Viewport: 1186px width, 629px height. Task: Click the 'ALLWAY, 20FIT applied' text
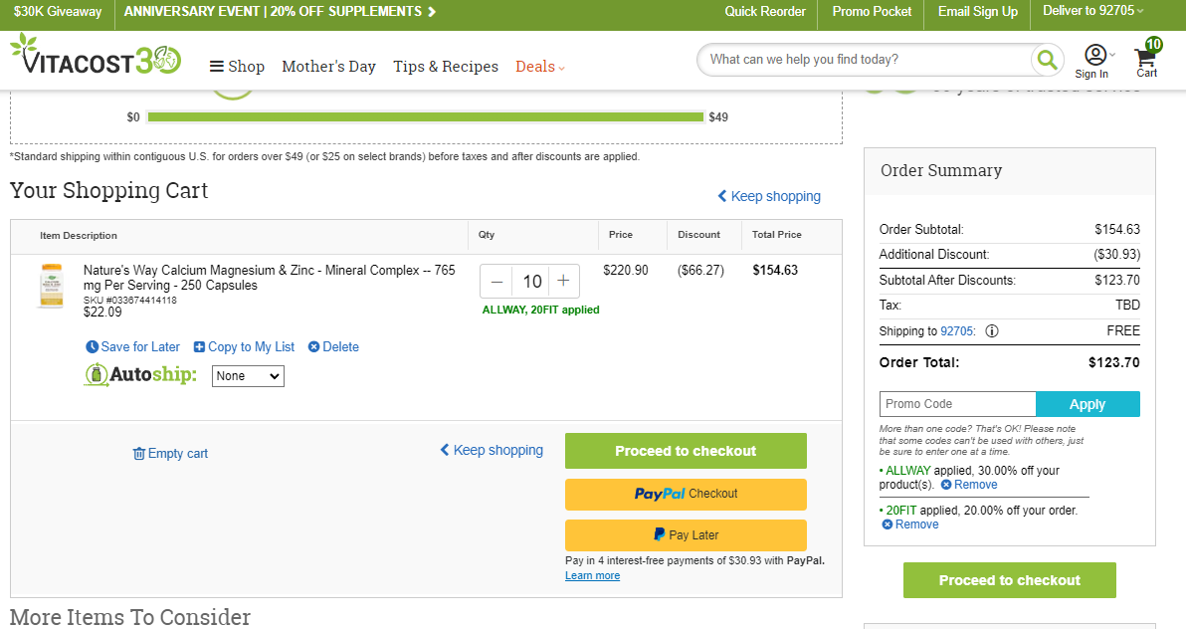[541, 310]
